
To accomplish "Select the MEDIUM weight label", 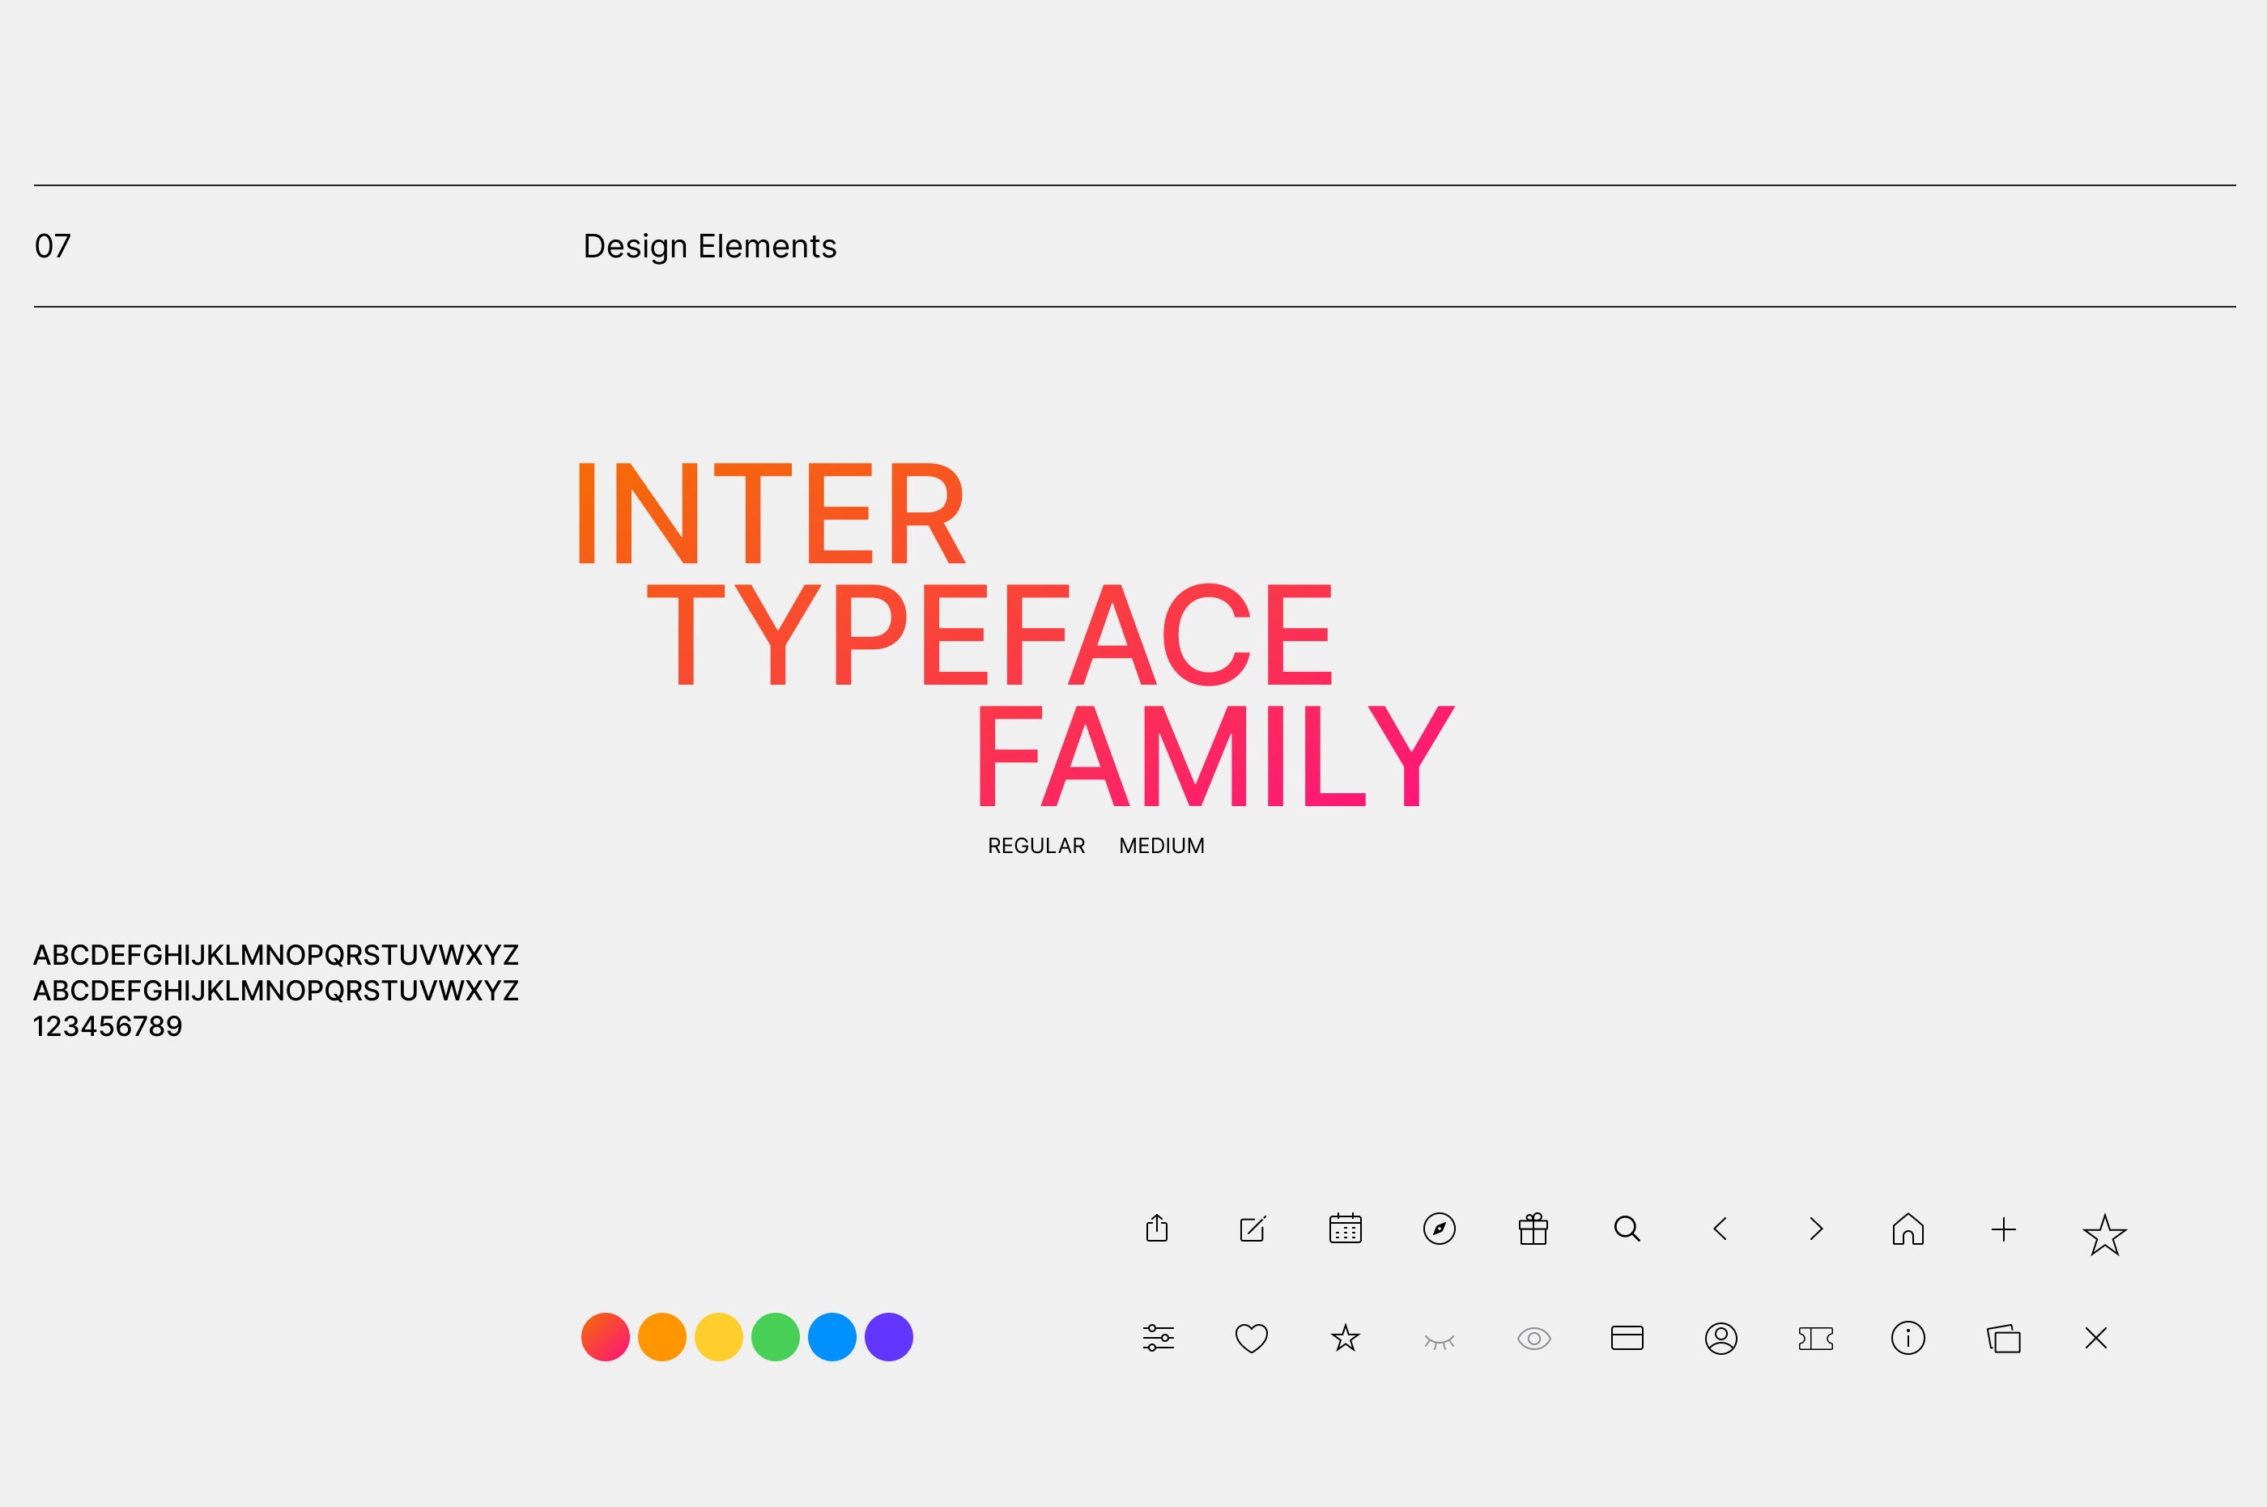I will [x=1161, y=846].
